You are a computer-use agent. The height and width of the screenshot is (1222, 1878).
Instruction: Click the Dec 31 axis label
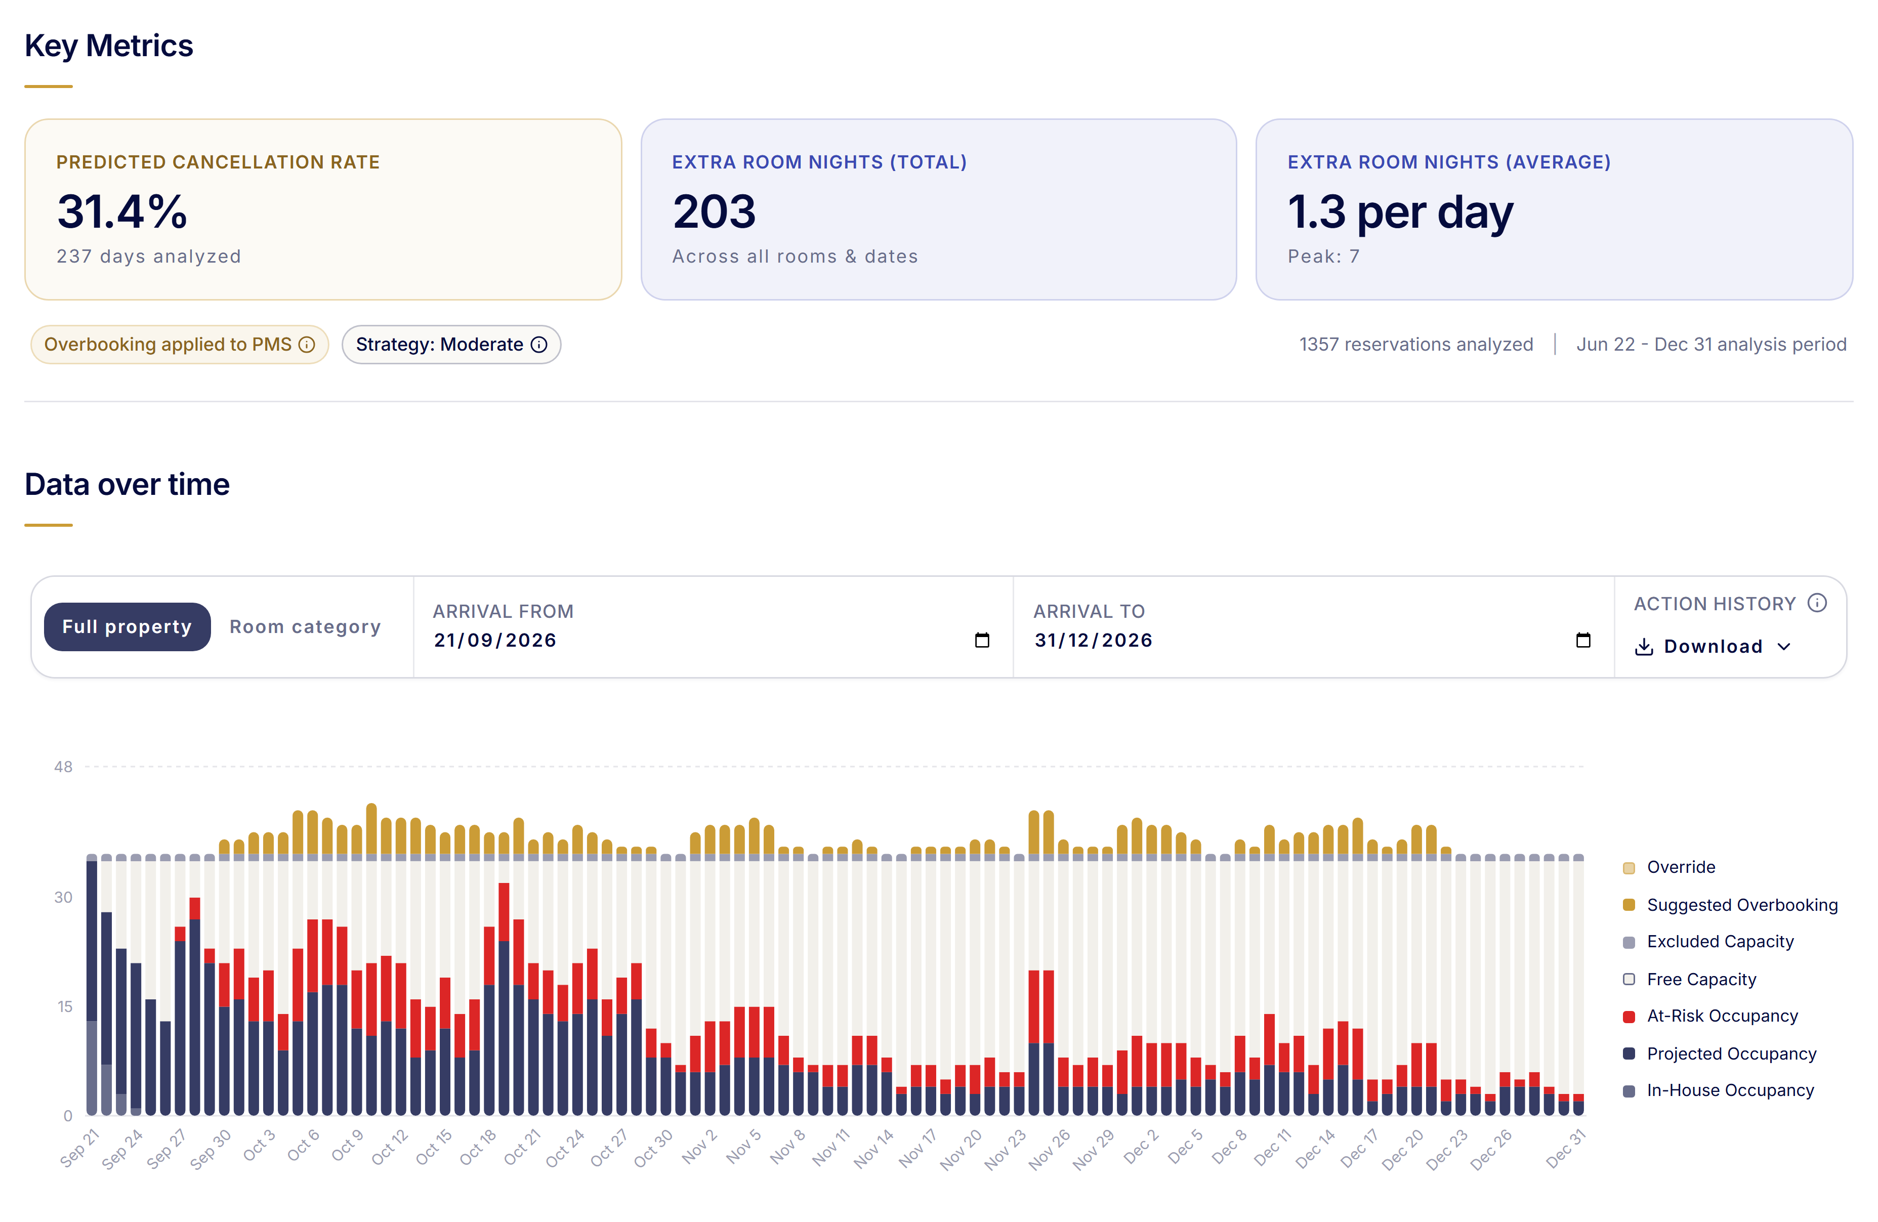point(1566,1149)
